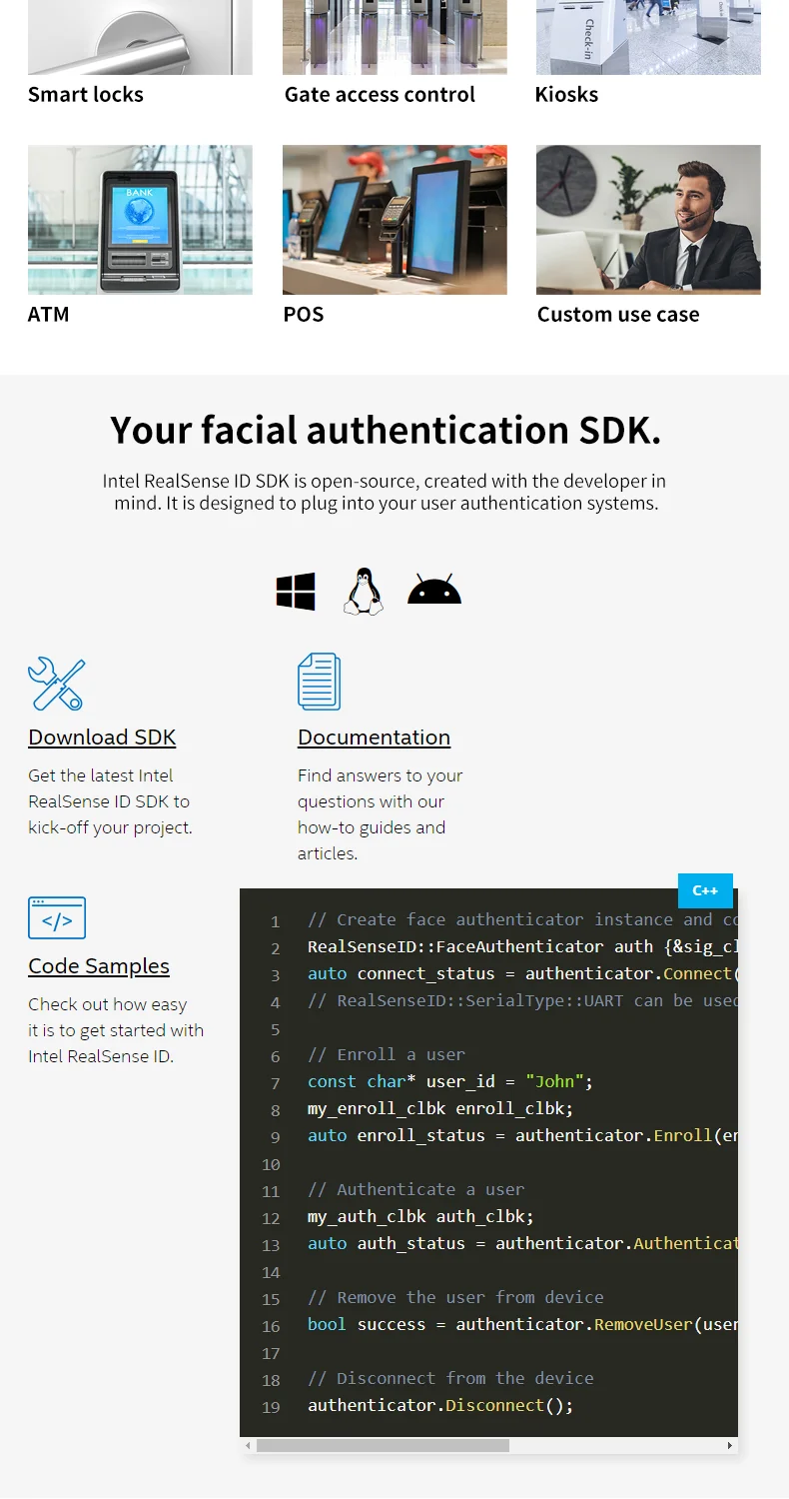Click the Kiosks image
Screen dimensions: 789x1499
[648, 38]
